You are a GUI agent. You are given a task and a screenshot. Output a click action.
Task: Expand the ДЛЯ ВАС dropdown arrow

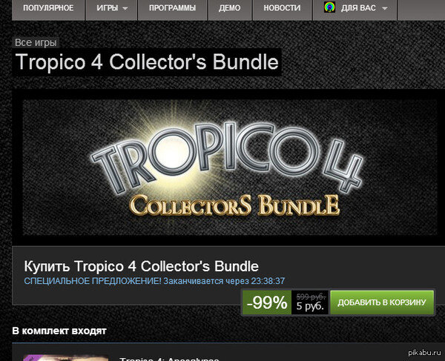[x=385, y=9]
